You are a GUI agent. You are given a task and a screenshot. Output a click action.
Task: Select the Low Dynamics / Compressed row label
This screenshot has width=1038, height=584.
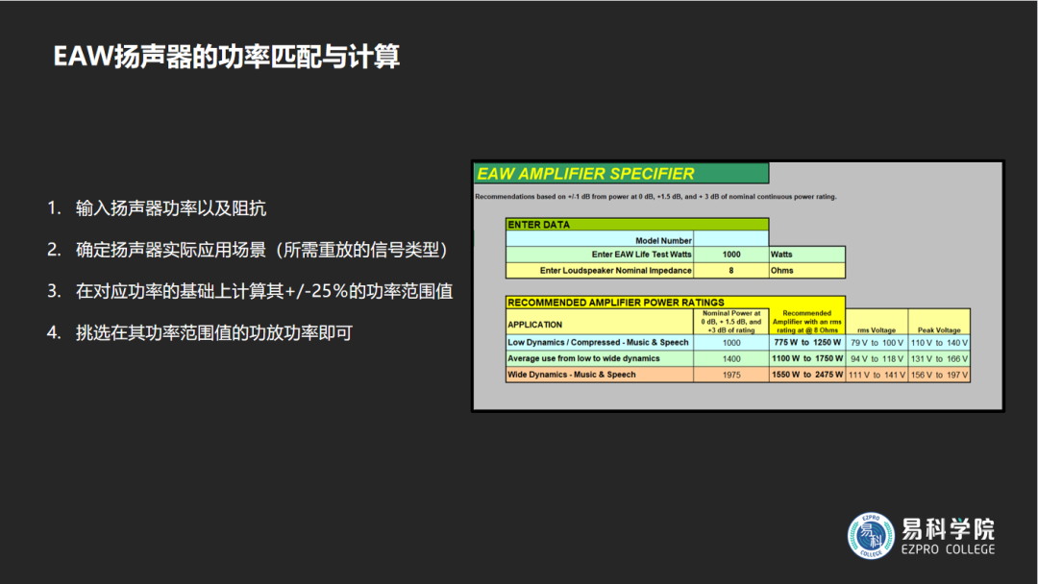coord(599,343)
